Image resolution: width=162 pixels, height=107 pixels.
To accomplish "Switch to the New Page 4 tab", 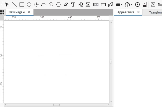I will pos(17,12).
